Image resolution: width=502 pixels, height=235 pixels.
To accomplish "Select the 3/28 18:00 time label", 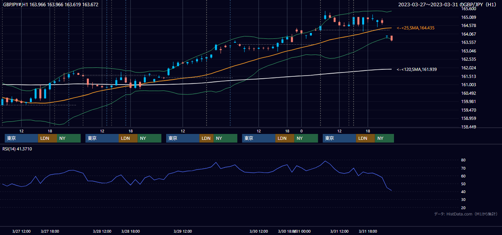I will [x=131, y=231].
